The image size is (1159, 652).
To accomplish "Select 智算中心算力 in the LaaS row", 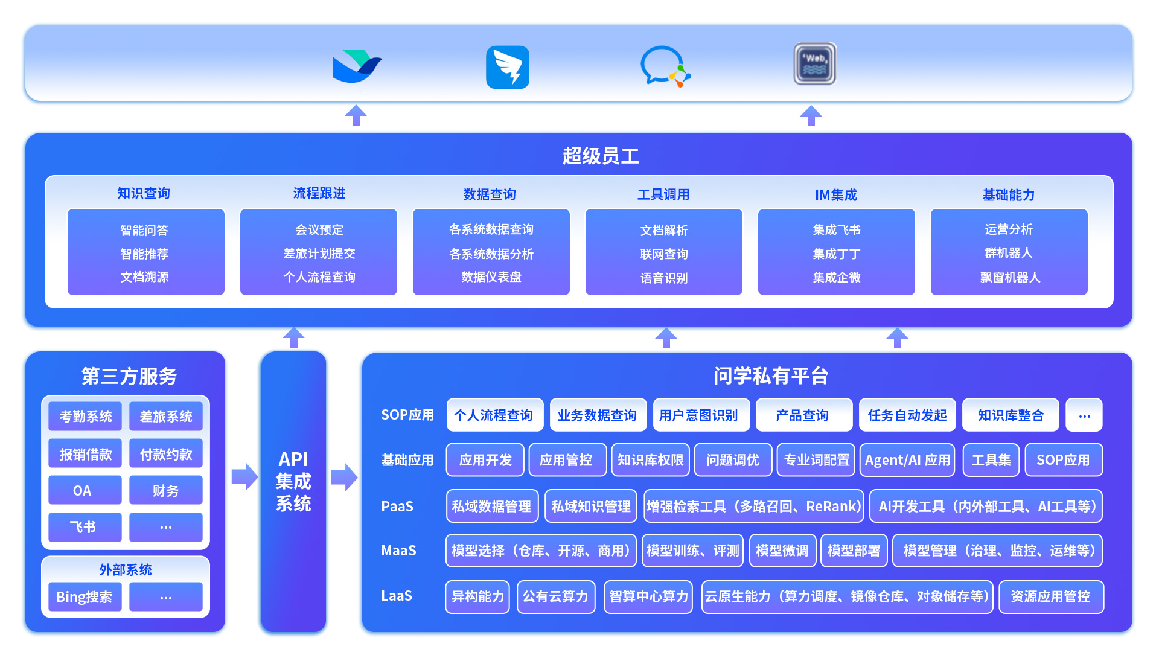I will click(648, 596).
